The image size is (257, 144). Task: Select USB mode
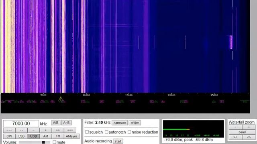coord(33,136)
